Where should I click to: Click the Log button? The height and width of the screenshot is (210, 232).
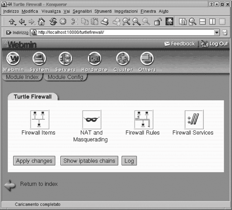click(129, 161)
